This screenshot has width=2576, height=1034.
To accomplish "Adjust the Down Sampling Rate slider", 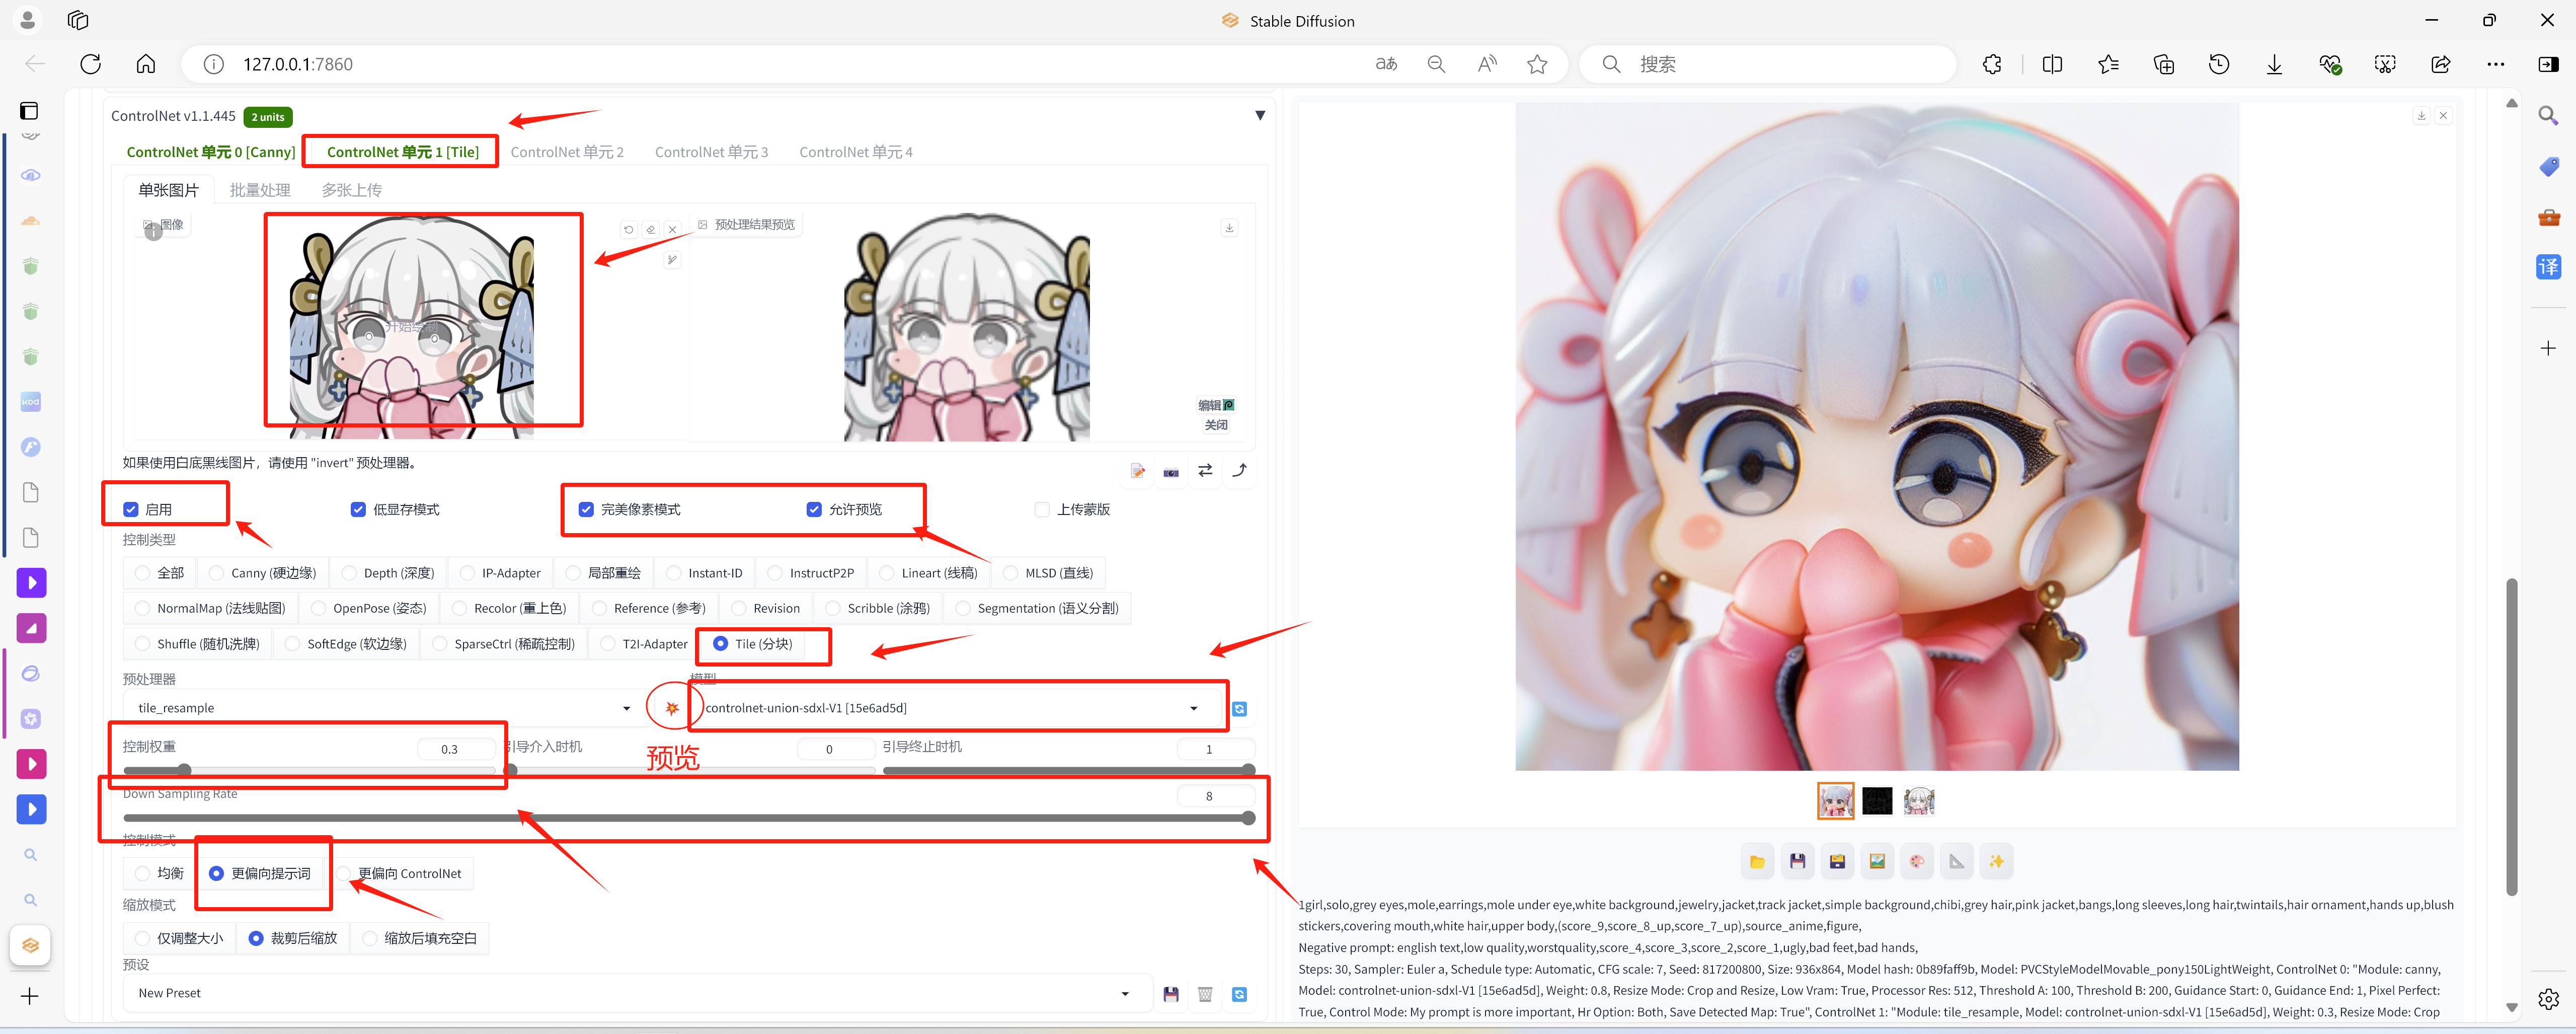I will 689,818.
